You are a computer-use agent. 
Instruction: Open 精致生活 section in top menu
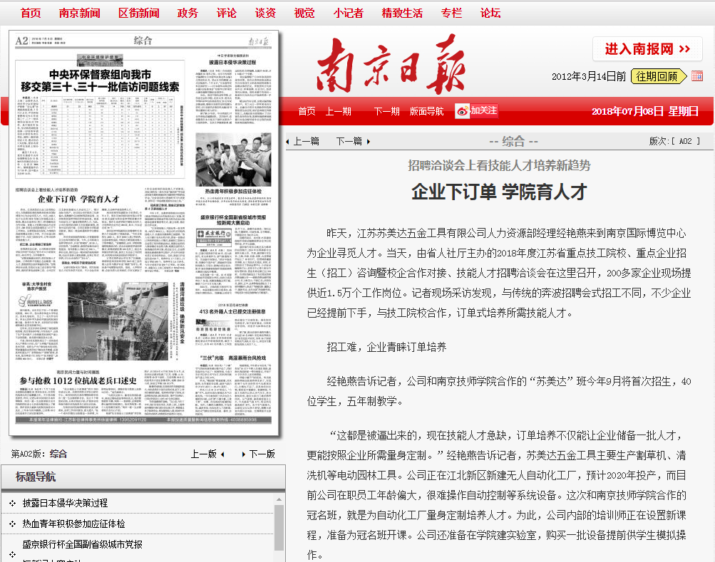[402, 13]
